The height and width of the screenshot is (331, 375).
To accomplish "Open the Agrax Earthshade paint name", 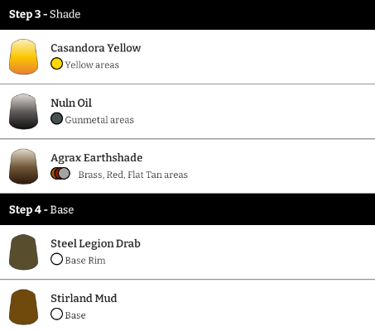I will coord(97,158).
